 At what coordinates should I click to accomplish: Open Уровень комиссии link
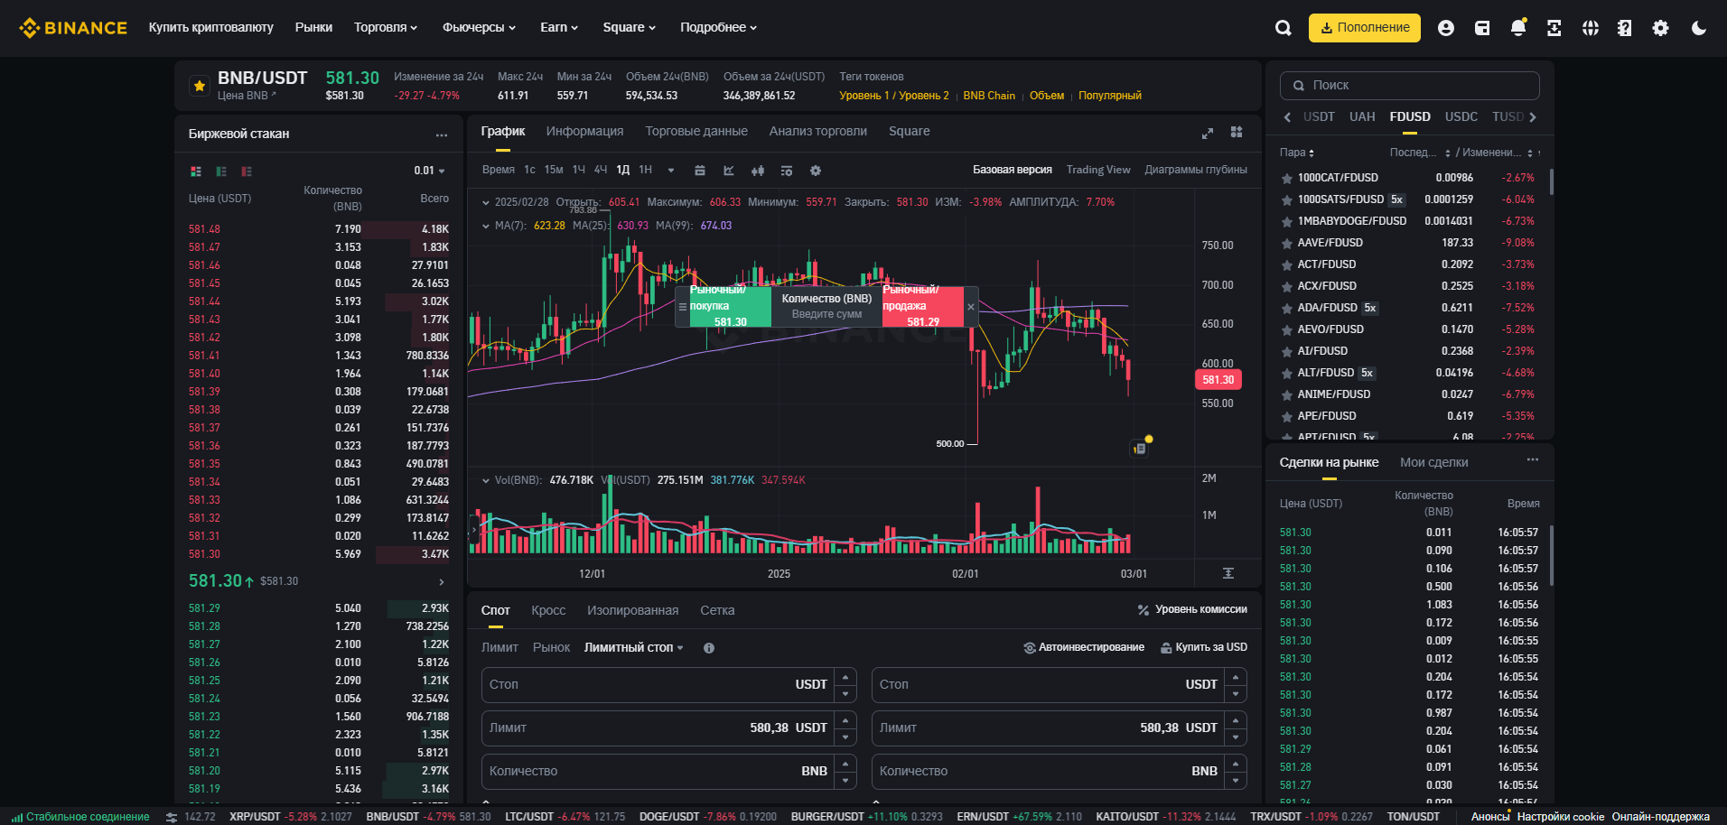click(1192, 610)
